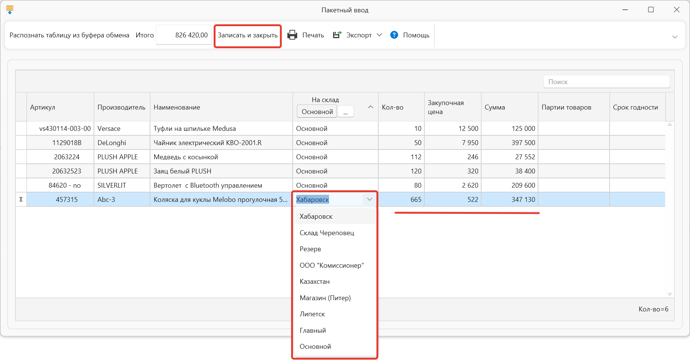Click the purchase price cell 7 950
690x363 pixels.
(x=453, y=142)
